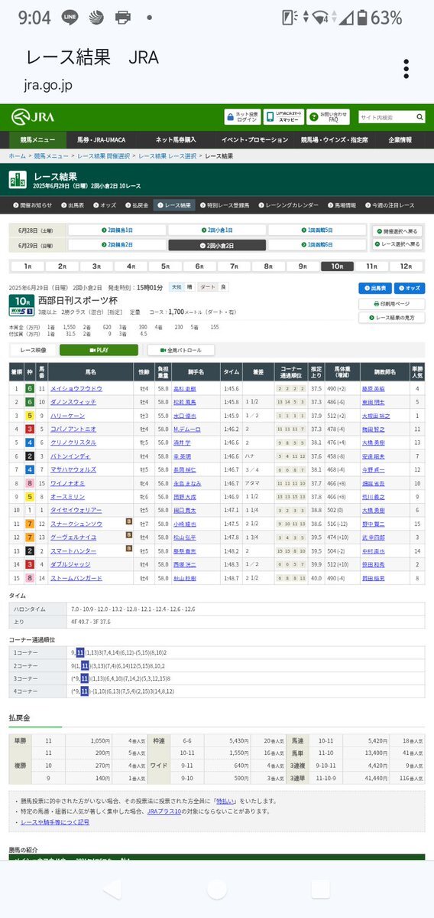Open horse クリノクリスタル link
Screen dimensions: 434x918
[73, 443]
